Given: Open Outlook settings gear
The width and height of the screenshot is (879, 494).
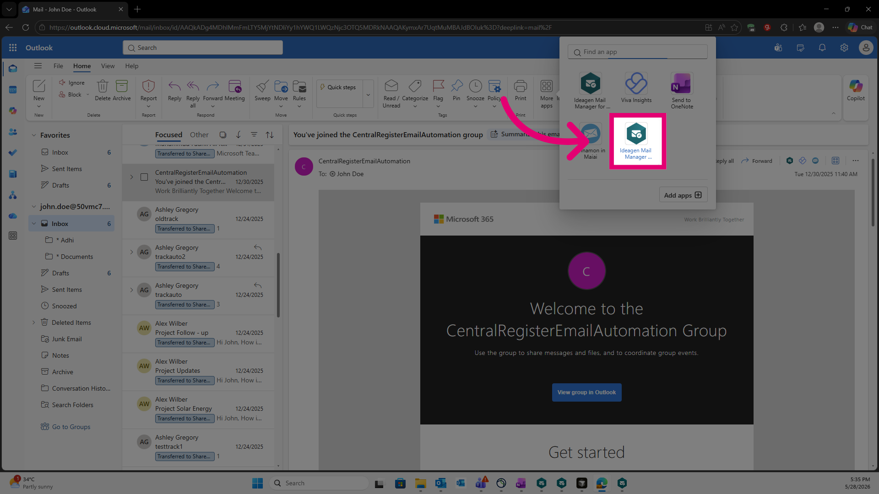Looking at the screenshot, I should click(844, 48).
